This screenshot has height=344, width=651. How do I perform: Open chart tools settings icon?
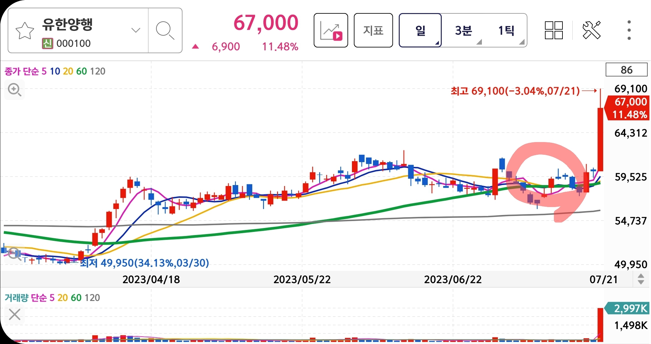point(591,30)
